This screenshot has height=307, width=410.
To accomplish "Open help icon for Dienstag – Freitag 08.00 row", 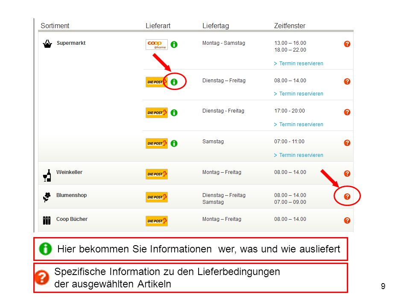I will (347, 81).
